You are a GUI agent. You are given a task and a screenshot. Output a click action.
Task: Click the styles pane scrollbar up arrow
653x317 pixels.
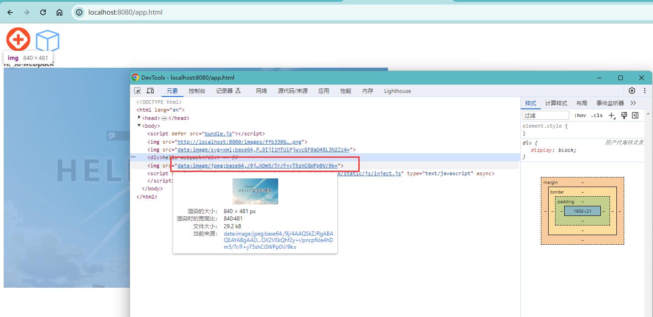[648, 113]
